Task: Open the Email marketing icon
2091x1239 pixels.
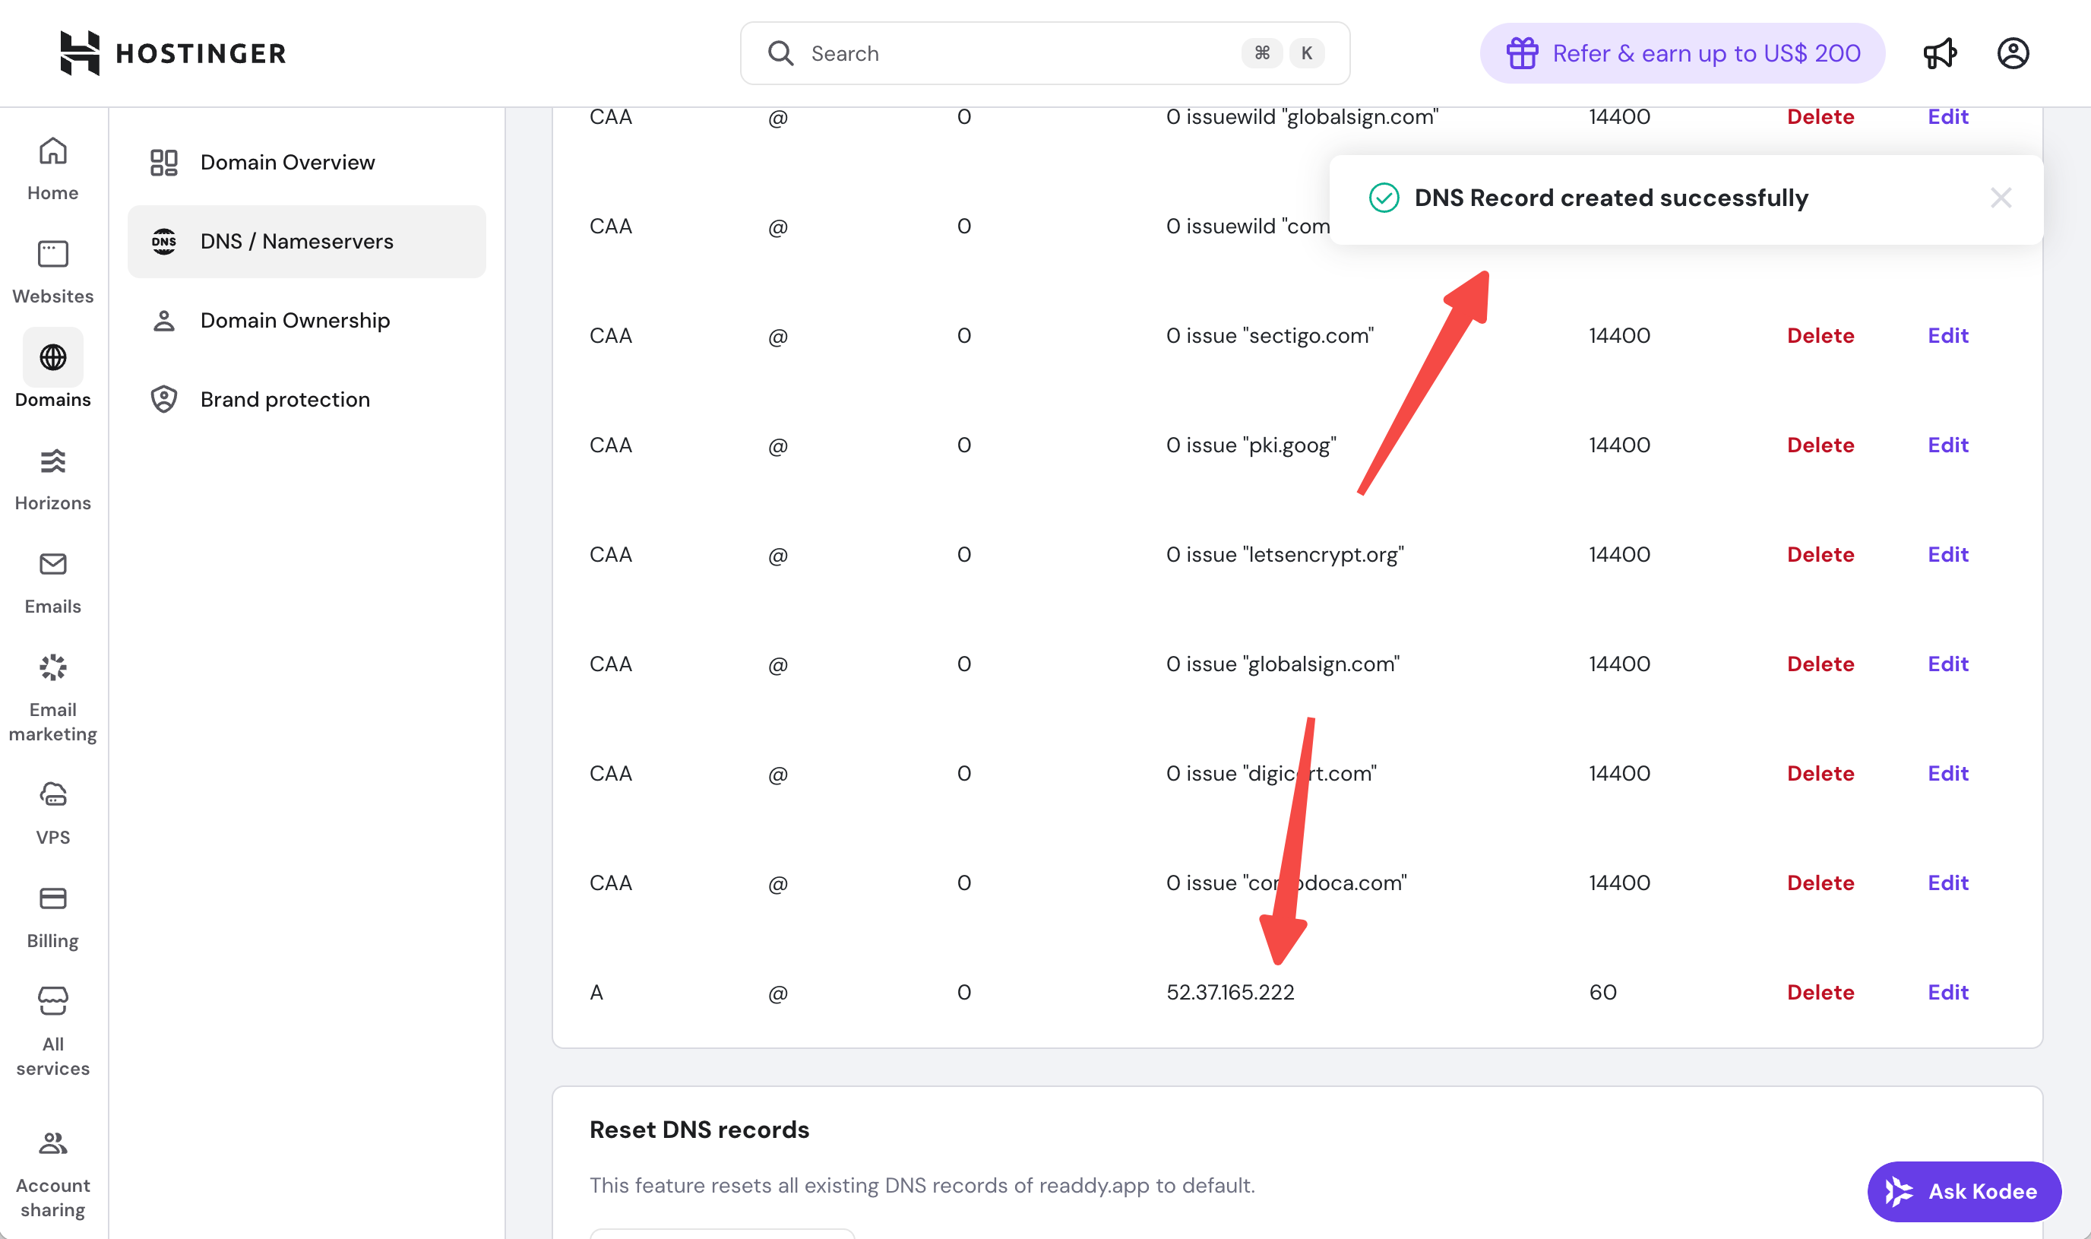Action: (52, 668)
